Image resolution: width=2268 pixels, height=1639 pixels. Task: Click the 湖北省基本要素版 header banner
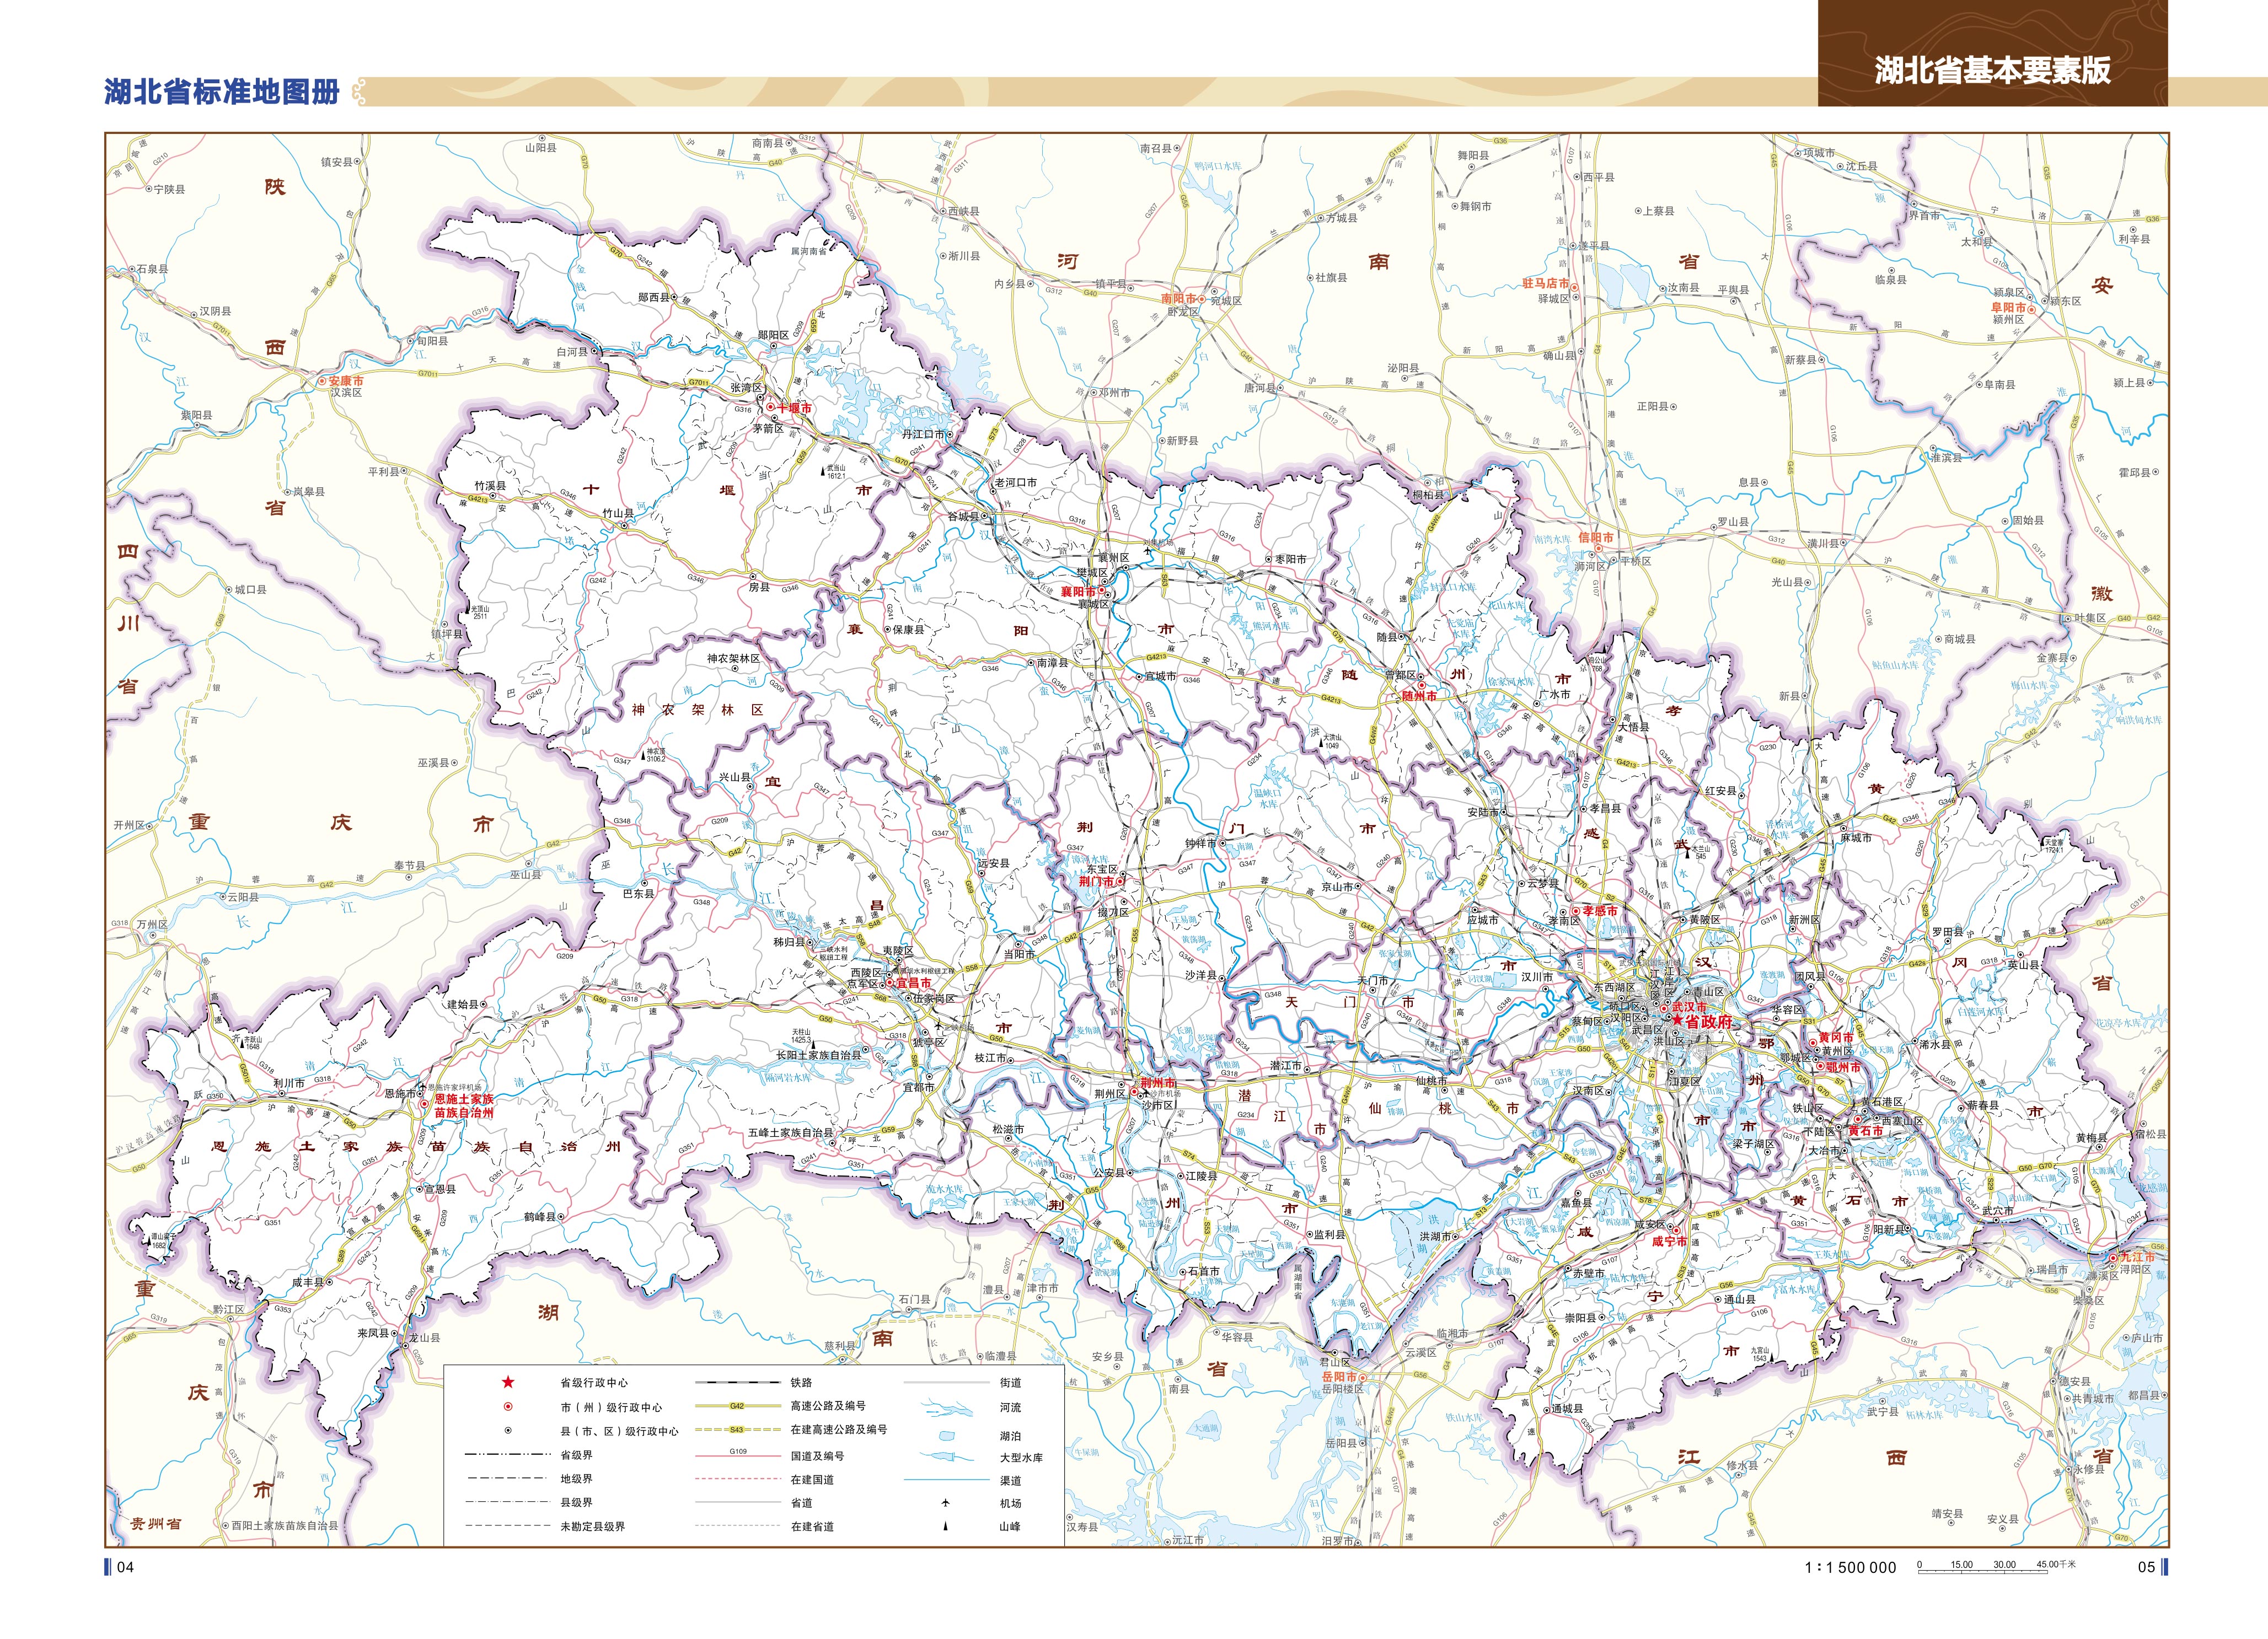click(1992, 70)
